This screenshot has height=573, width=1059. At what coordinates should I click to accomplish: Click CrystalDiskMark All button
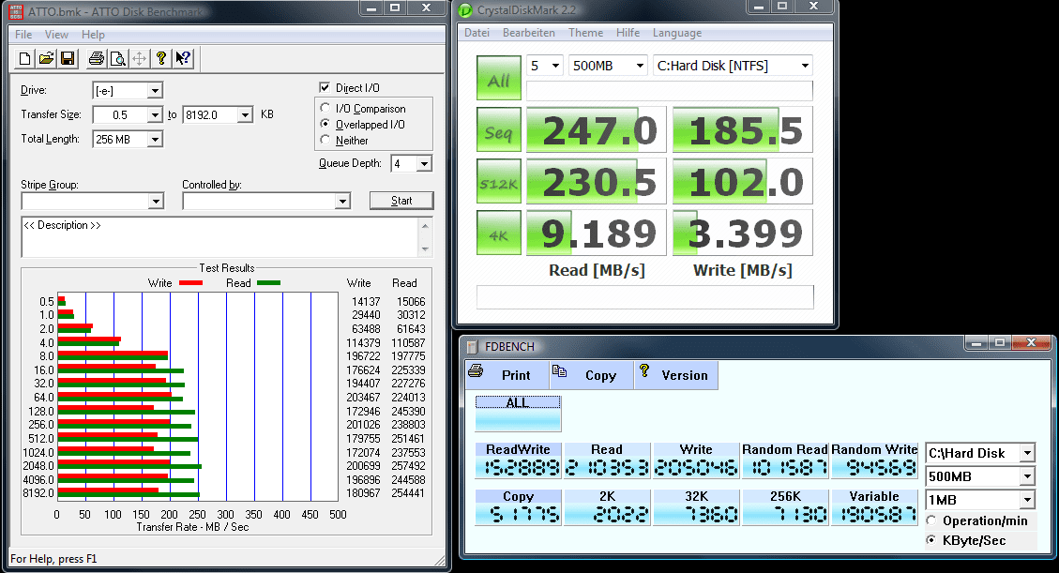tap(499, 78)
